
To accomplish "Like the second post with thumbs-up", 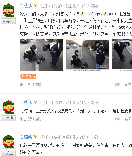I will pyautogui.click(x=117, y=119).
